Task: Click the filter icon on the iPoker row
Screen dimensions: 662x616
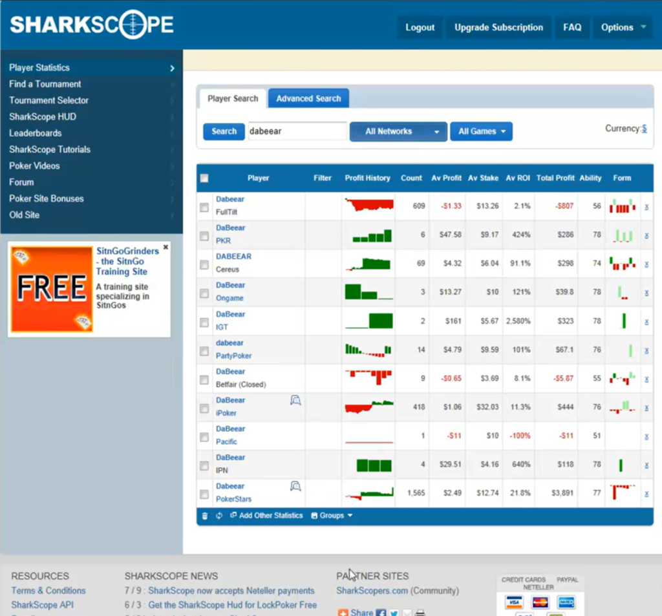Action: pos(295,400)
